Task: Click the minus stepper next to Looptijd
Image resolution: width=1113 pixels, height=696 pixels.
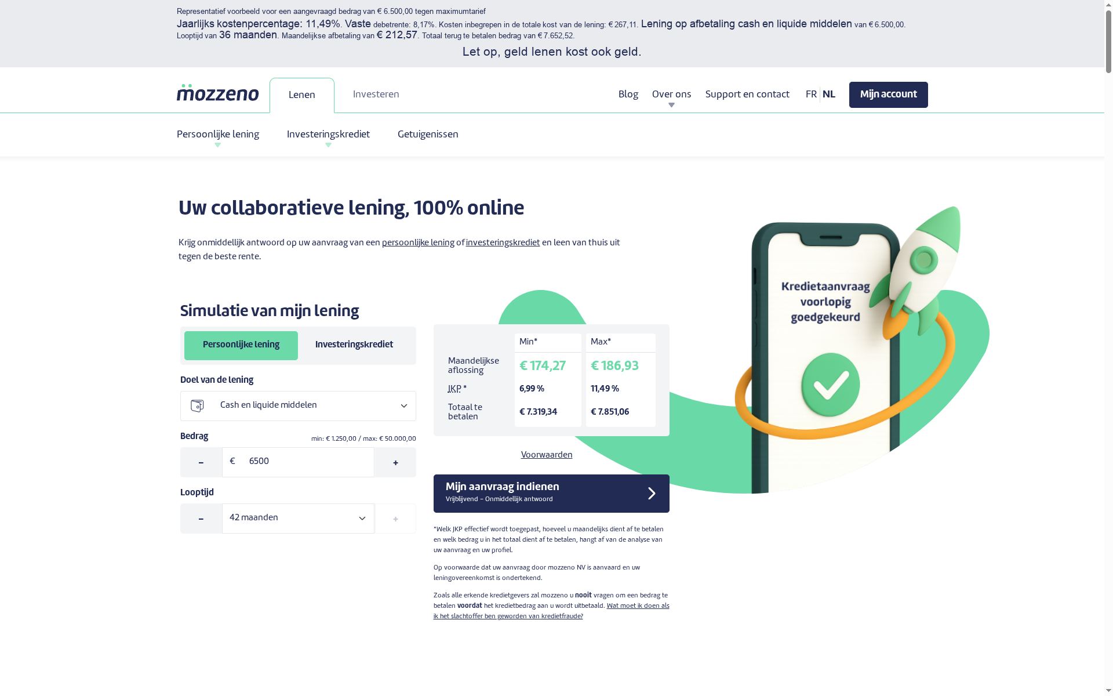Action: (x=201, y=517)
